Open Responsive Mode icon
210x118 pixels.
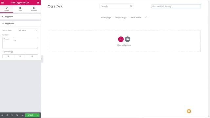(x=17, y=115)
